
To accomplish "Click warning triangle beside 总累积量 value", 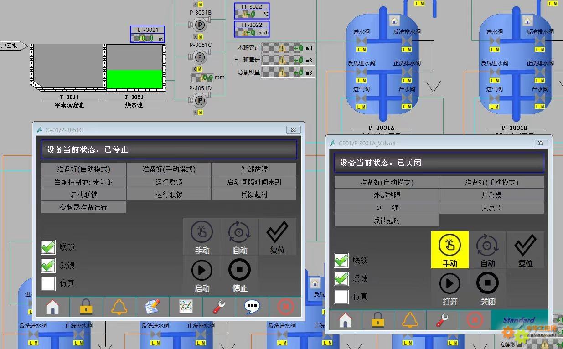I will [x=282, y=72].
